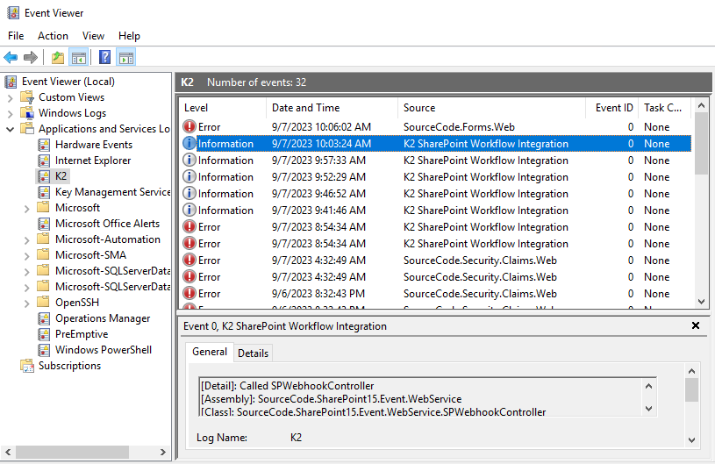Click the Event Viewer title bar app icon

13,13
